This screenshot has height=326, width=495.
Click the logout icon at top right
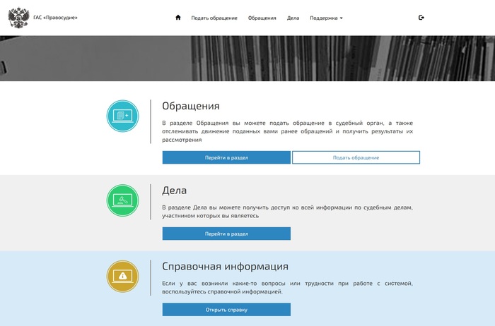(421, 18)
